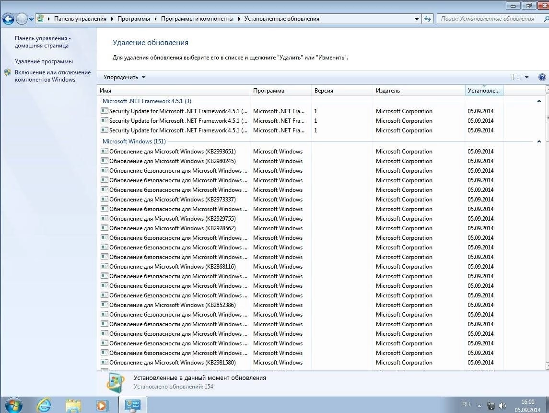
Task: Go back with the blue Back arrow
Action: point(9,19)
